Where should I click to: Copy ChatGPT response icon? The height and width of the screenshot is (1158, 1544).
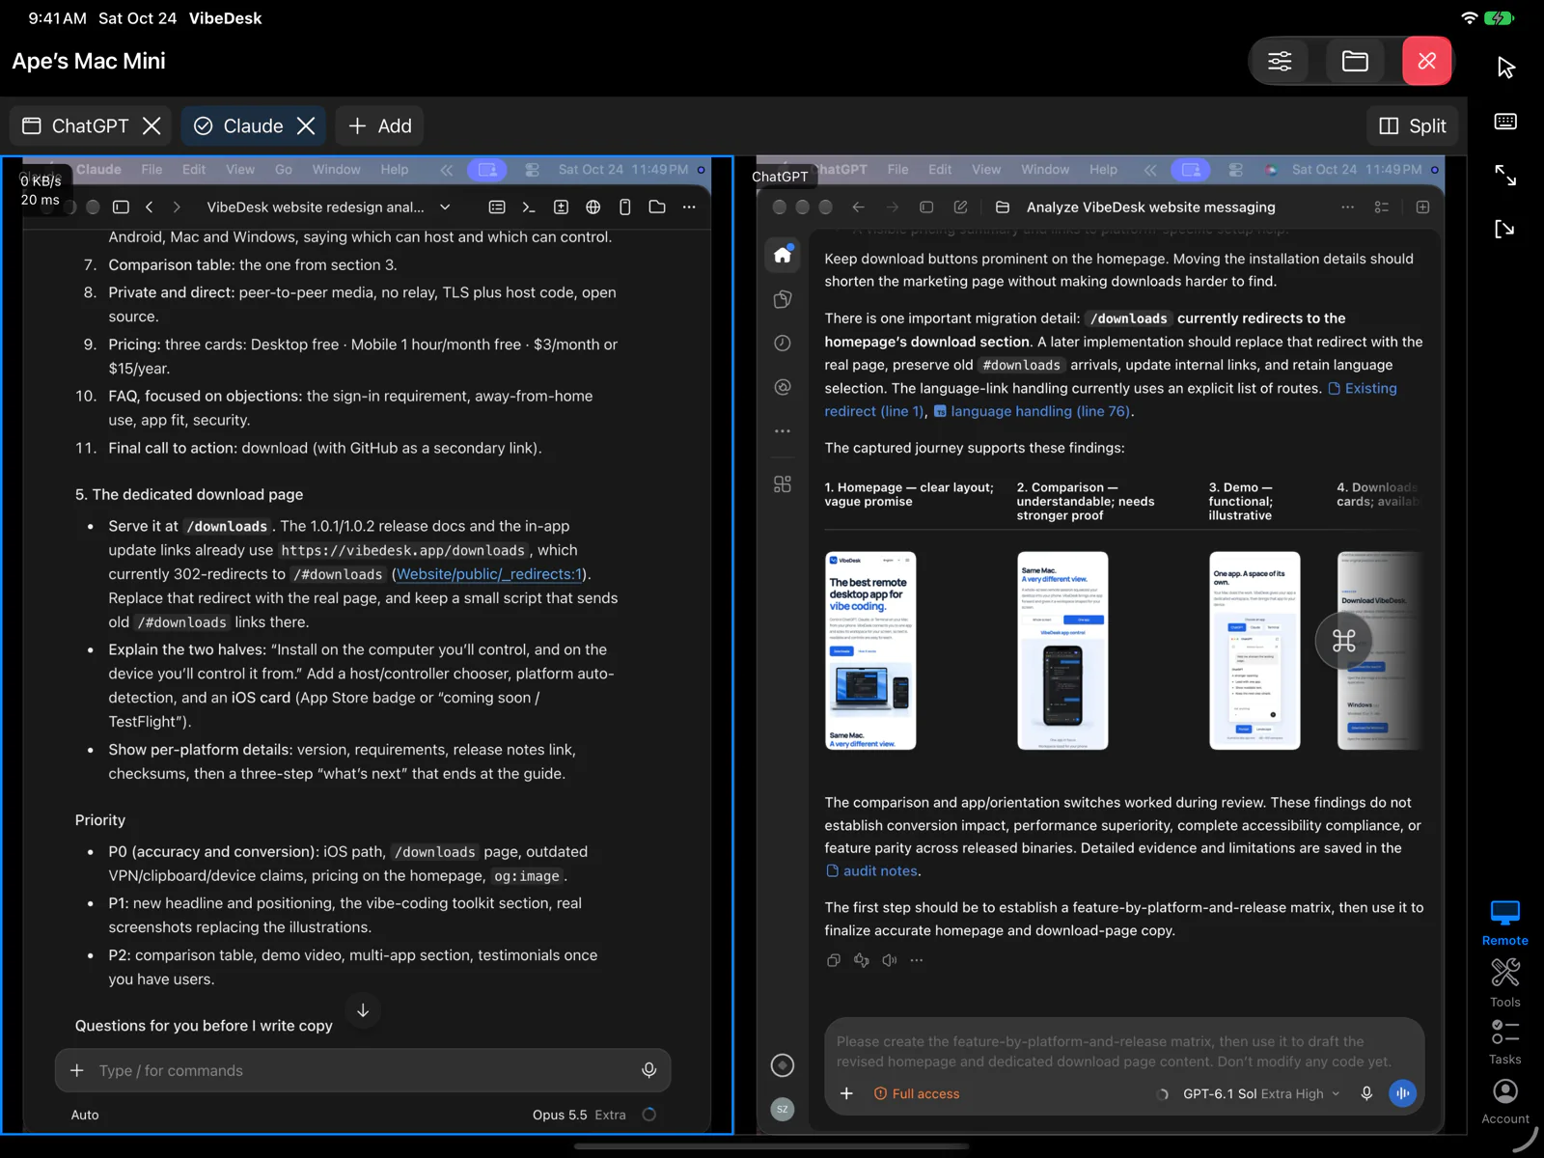point(834,960)
